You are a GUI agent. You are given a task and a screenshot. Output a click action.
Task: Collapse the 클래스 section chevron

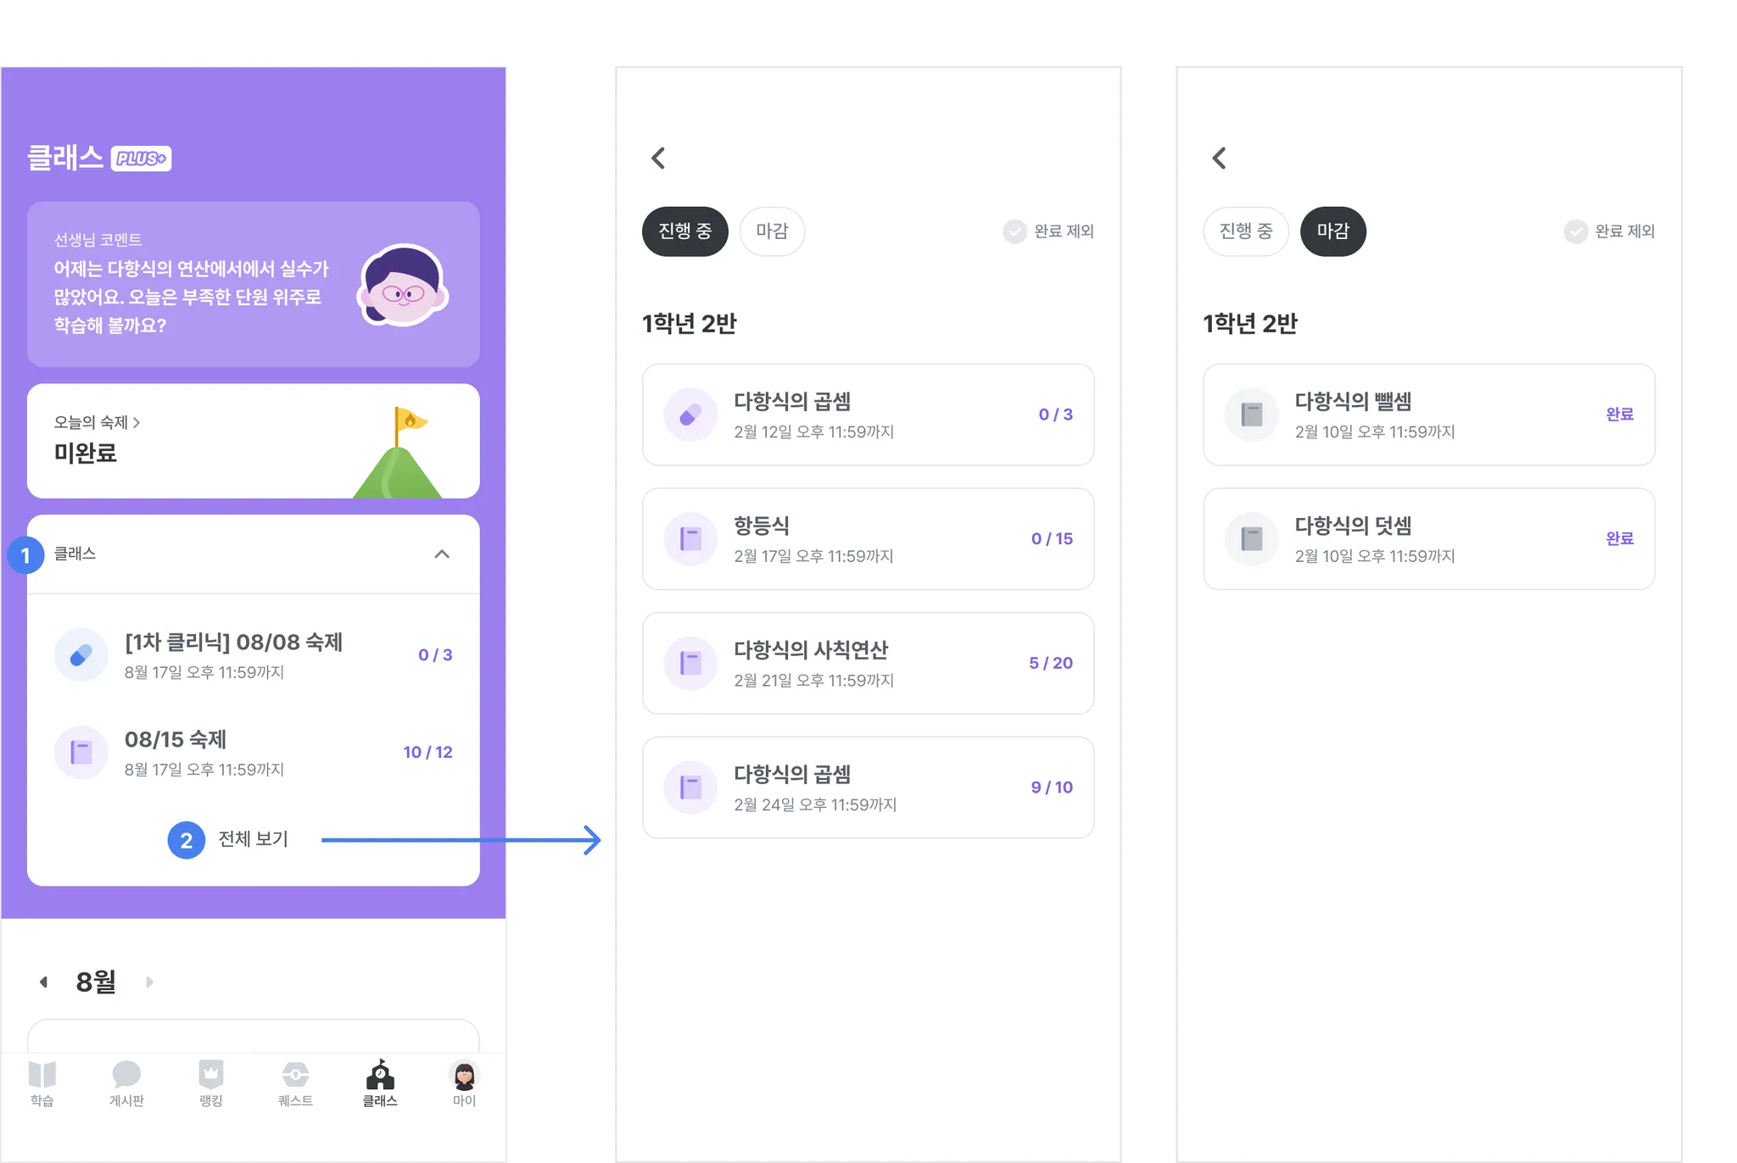pos(442,554)
